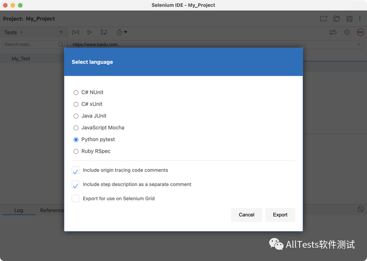Screen dimensions: 367x261
Task: Switch to the Log tab
Action: (x=18, y=210)
